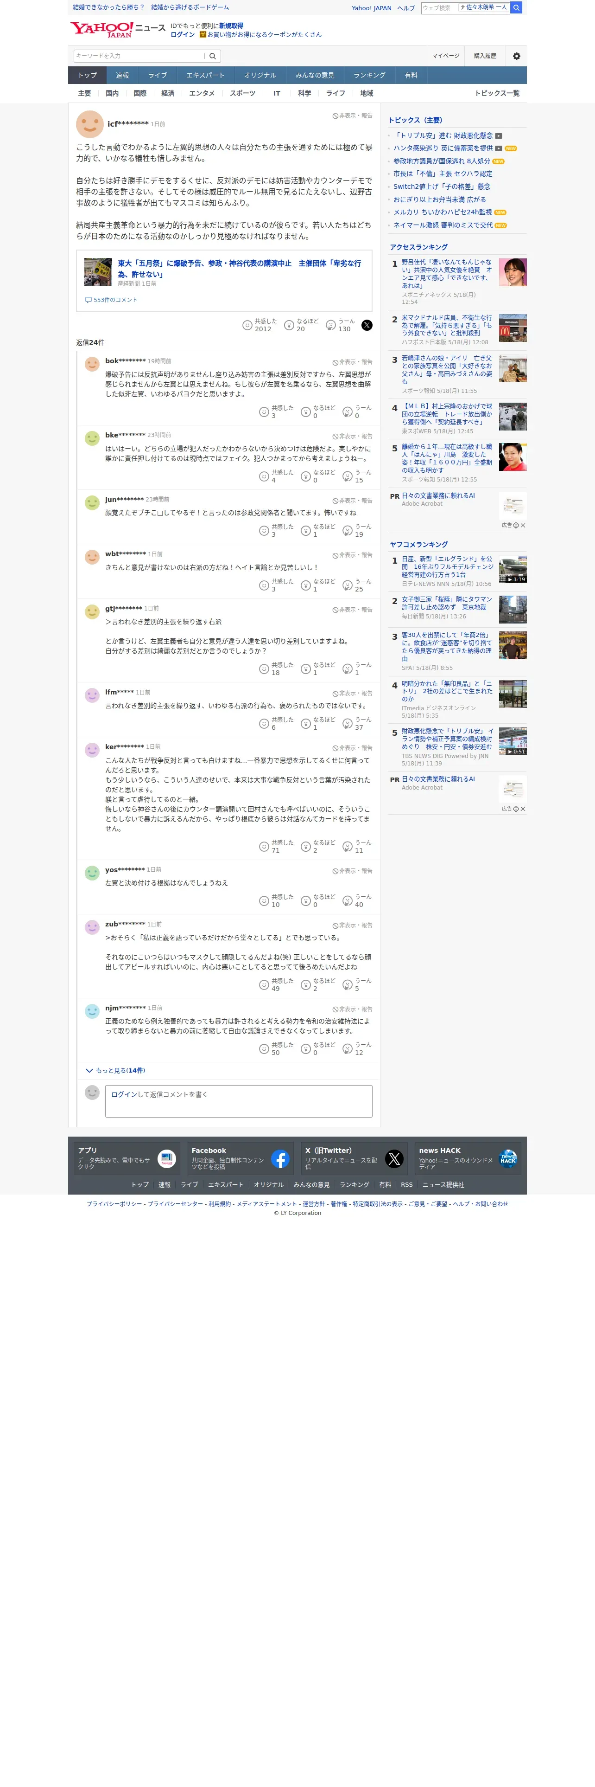Share main comment on X icon
595x1787 pixels.
(367, 325)
